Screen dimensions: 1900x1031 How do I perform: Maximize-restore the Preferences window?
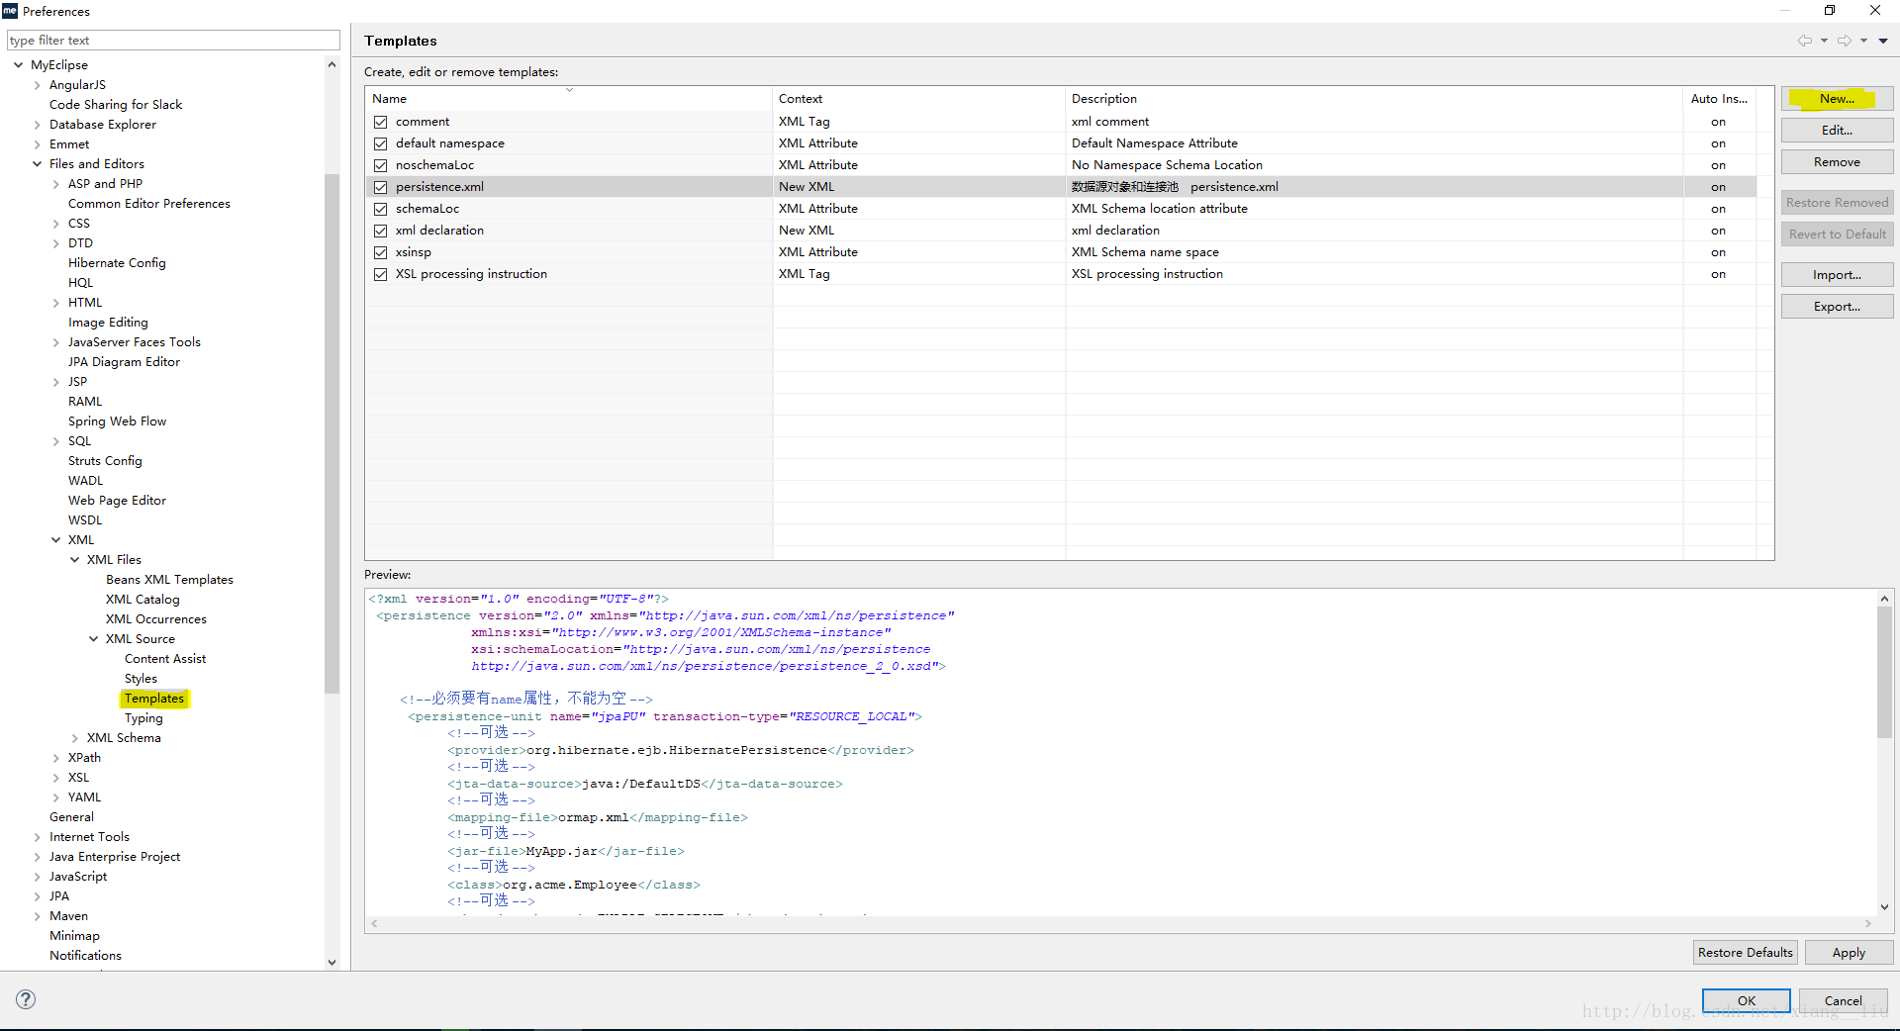(1829, 11)
